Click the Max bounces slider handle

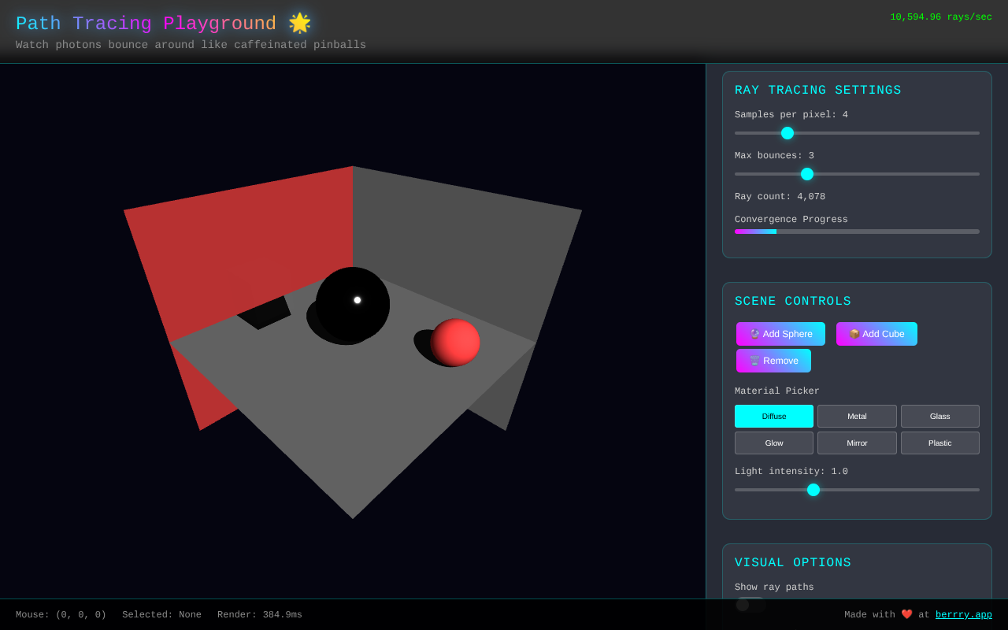coord(806,174)
